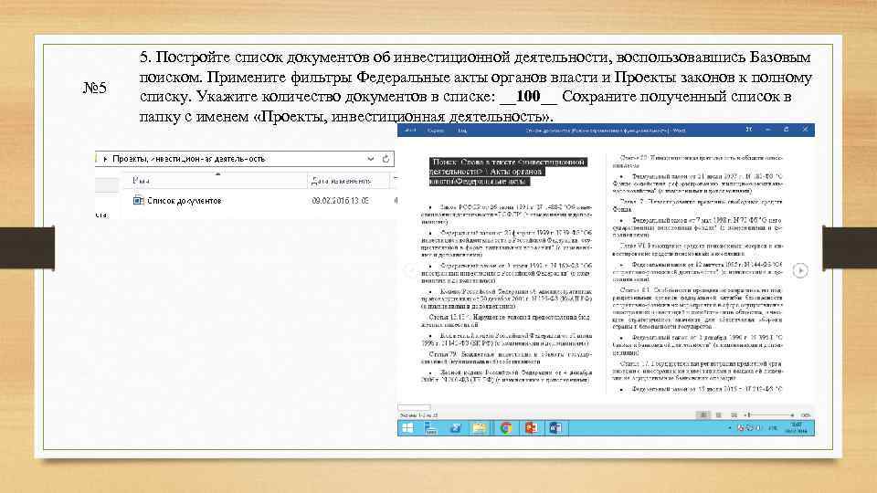Image resolution: width=877 pixels, height=493 pixels.
Task: Launch Google Chrome from the taskbar
Action: (505, 428)
